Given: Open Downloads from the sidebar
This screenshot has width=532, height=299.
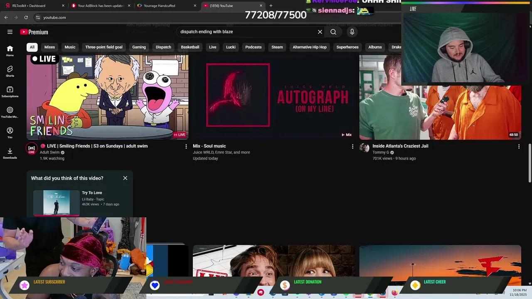Looking at the screenshot, I should coord(10,153).
